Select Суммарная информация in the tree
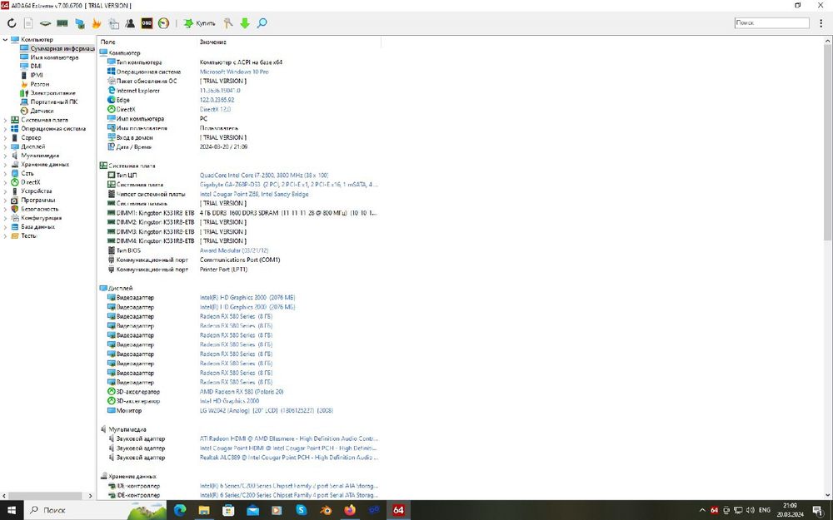Image resolution: width=833 pixels, height=520 pixels. click(x=62, y=48)
